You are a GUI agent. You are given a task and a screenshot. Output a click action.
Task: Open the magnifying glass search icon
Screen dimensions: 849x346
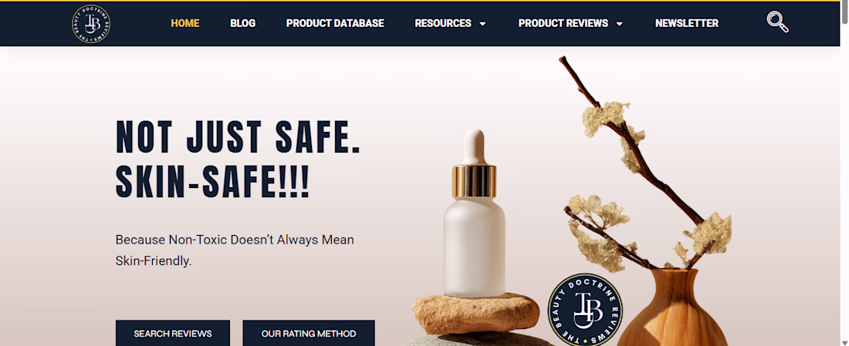777,22
